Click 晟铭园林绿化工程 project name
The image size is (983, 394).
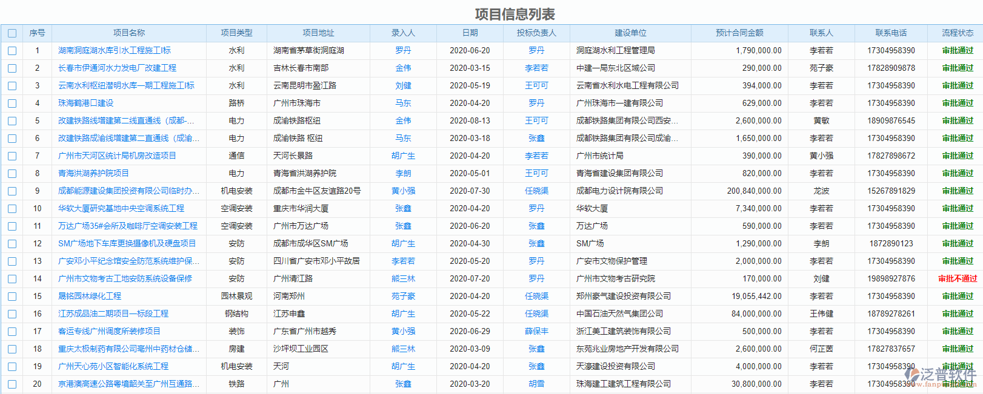click(x=90, y=297)
